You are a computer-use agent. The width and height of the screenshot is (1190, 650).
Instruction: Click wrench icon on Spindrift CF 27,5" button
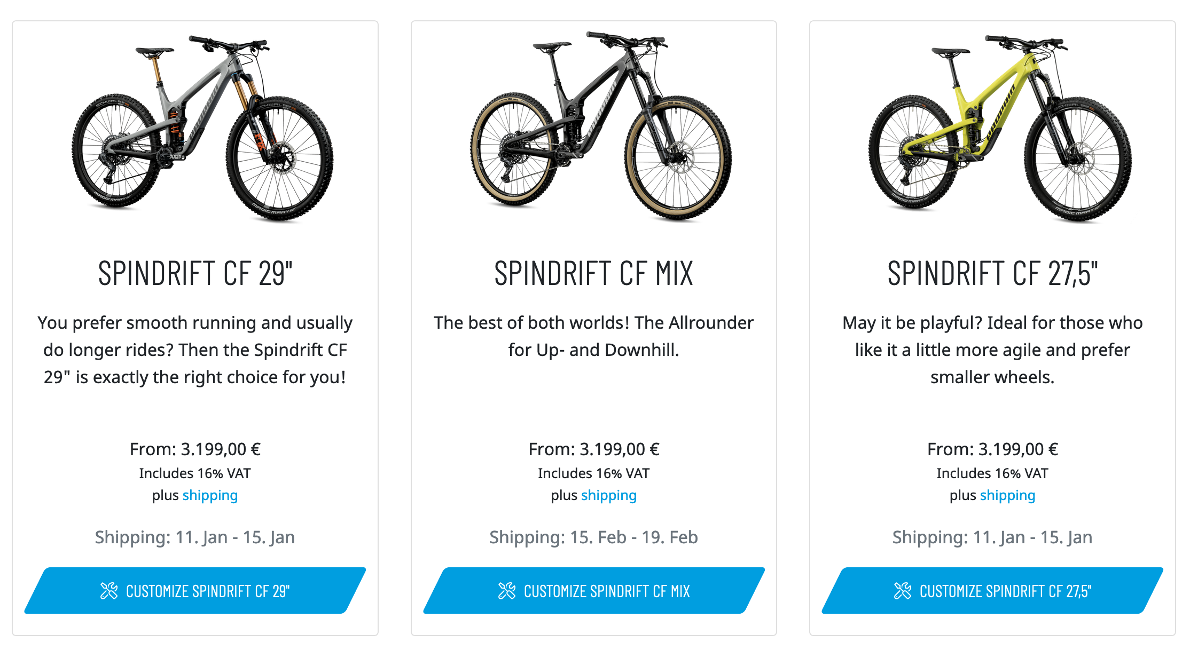click(903, 591)
